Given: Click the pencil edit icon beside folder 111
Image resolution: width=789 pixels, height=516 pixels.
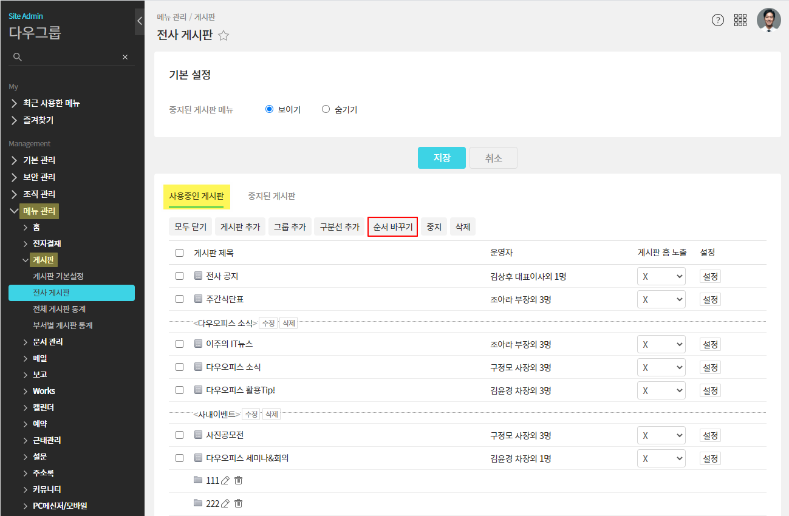Looking at the screenshot, I should click(x=225, y=481).
